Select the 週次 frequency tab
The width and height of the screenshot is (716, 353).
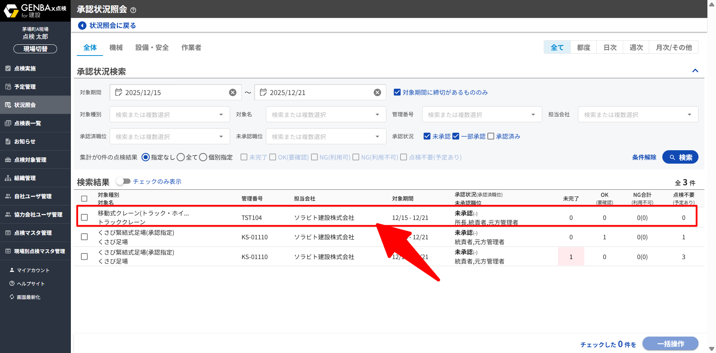pyautogui.click(x=636, y=47)
